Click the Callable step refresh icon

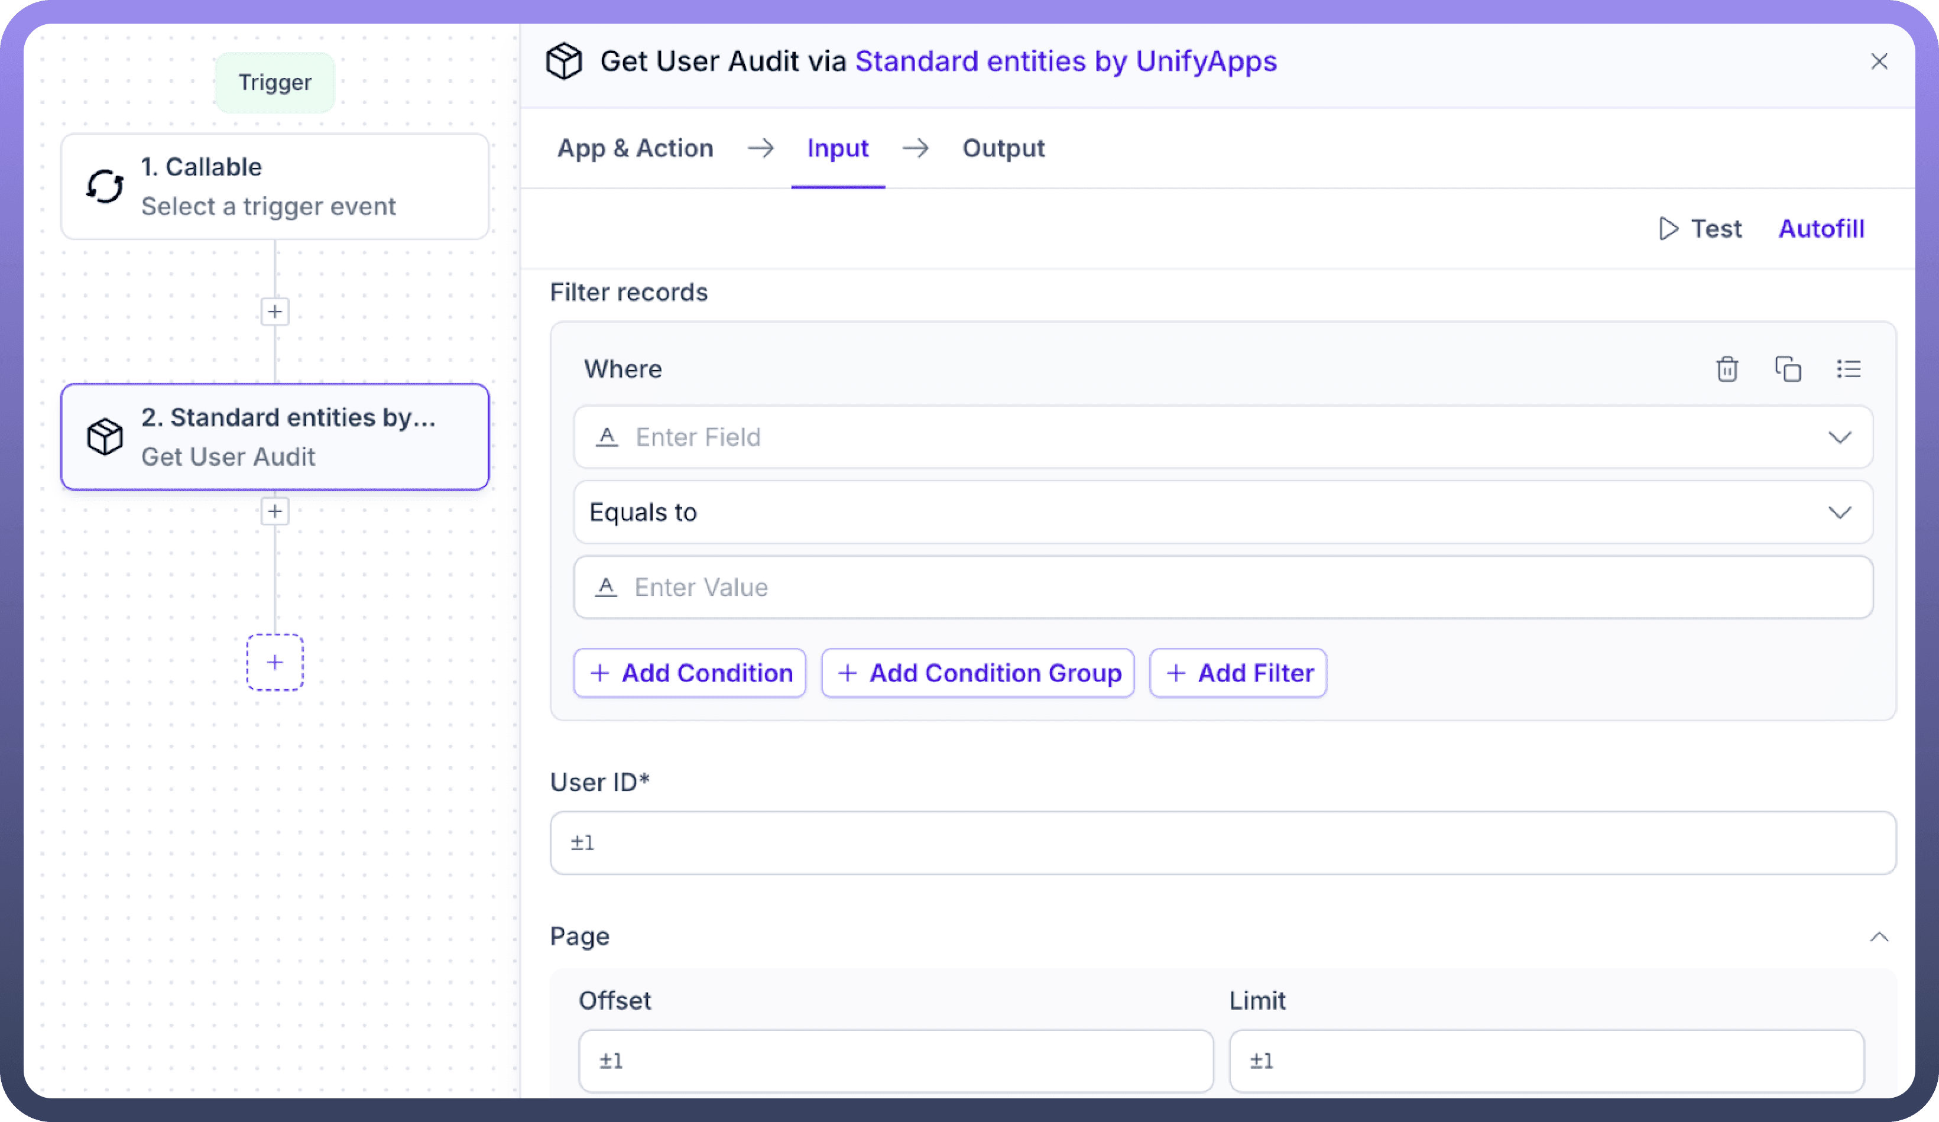[105, 186]
